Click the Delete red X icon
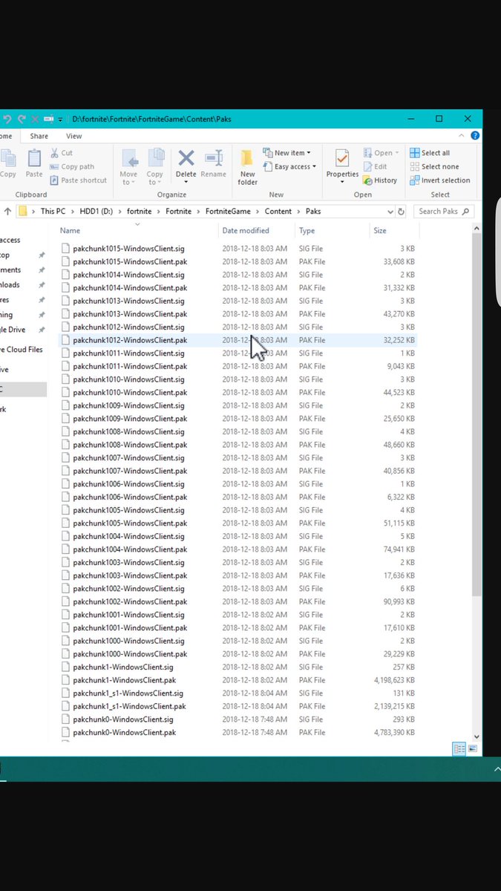 [x=186, y=157]
